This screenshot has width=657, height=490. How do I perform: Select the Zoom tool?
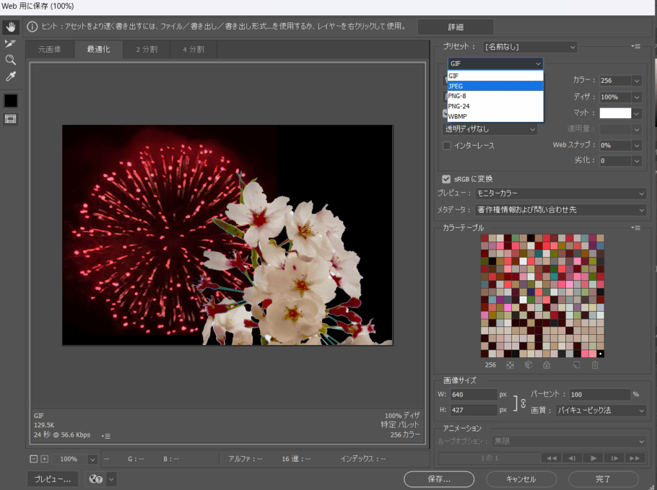click(x=10, y=60)
